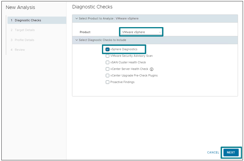Image resolution: width=244 pixels, height=161 pixels.
Task: Check the vCenter Server Health Check option
Action: click(x=108, y=69)
